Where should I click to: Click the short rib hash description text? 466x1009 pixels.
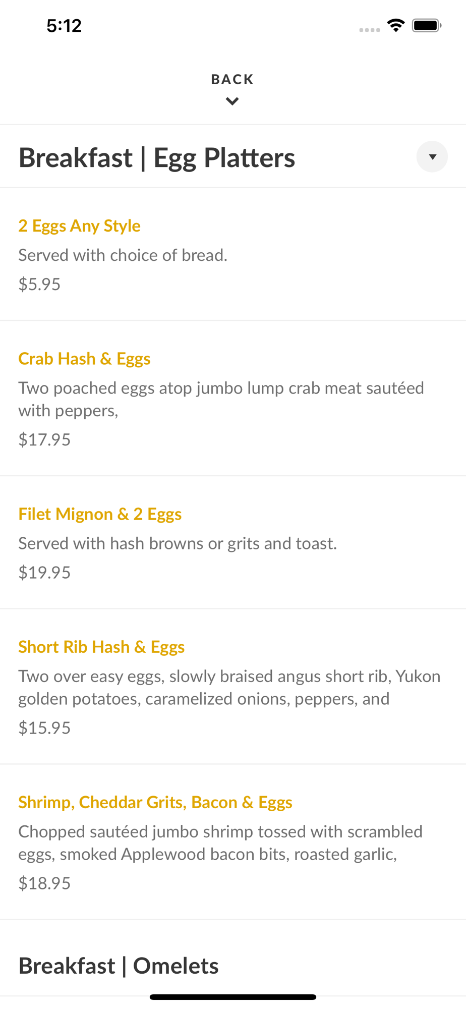point(229,688)
